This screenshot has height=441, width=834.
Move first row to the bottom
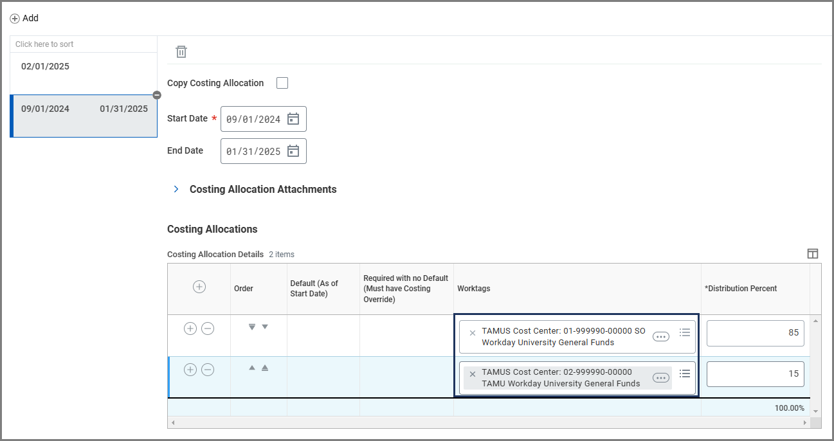[252, 327]
